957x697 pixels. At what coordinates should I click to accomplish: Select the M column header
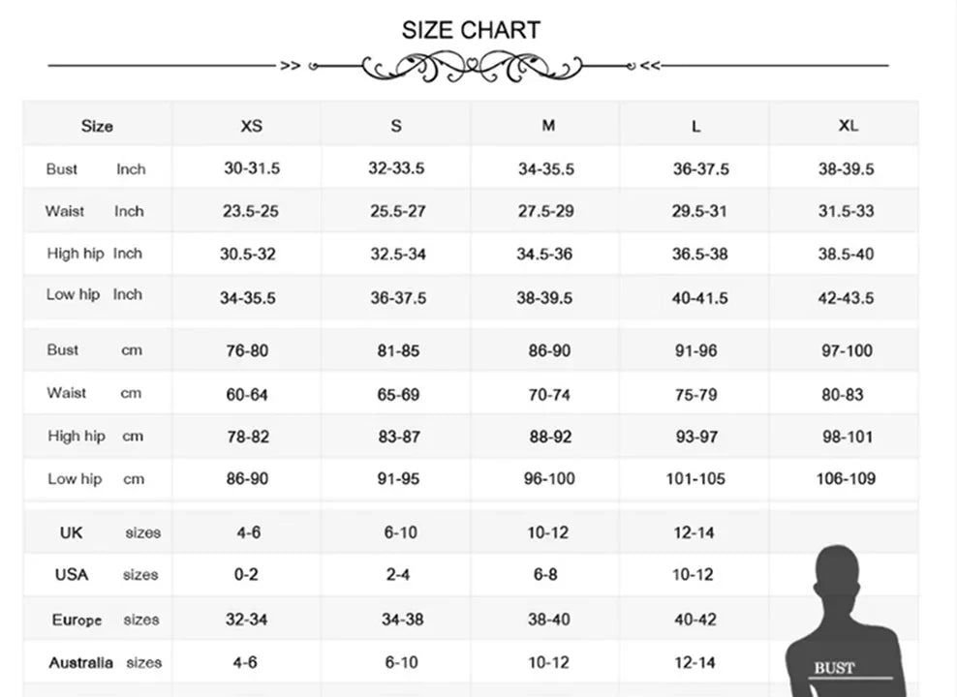coord(548,126)
